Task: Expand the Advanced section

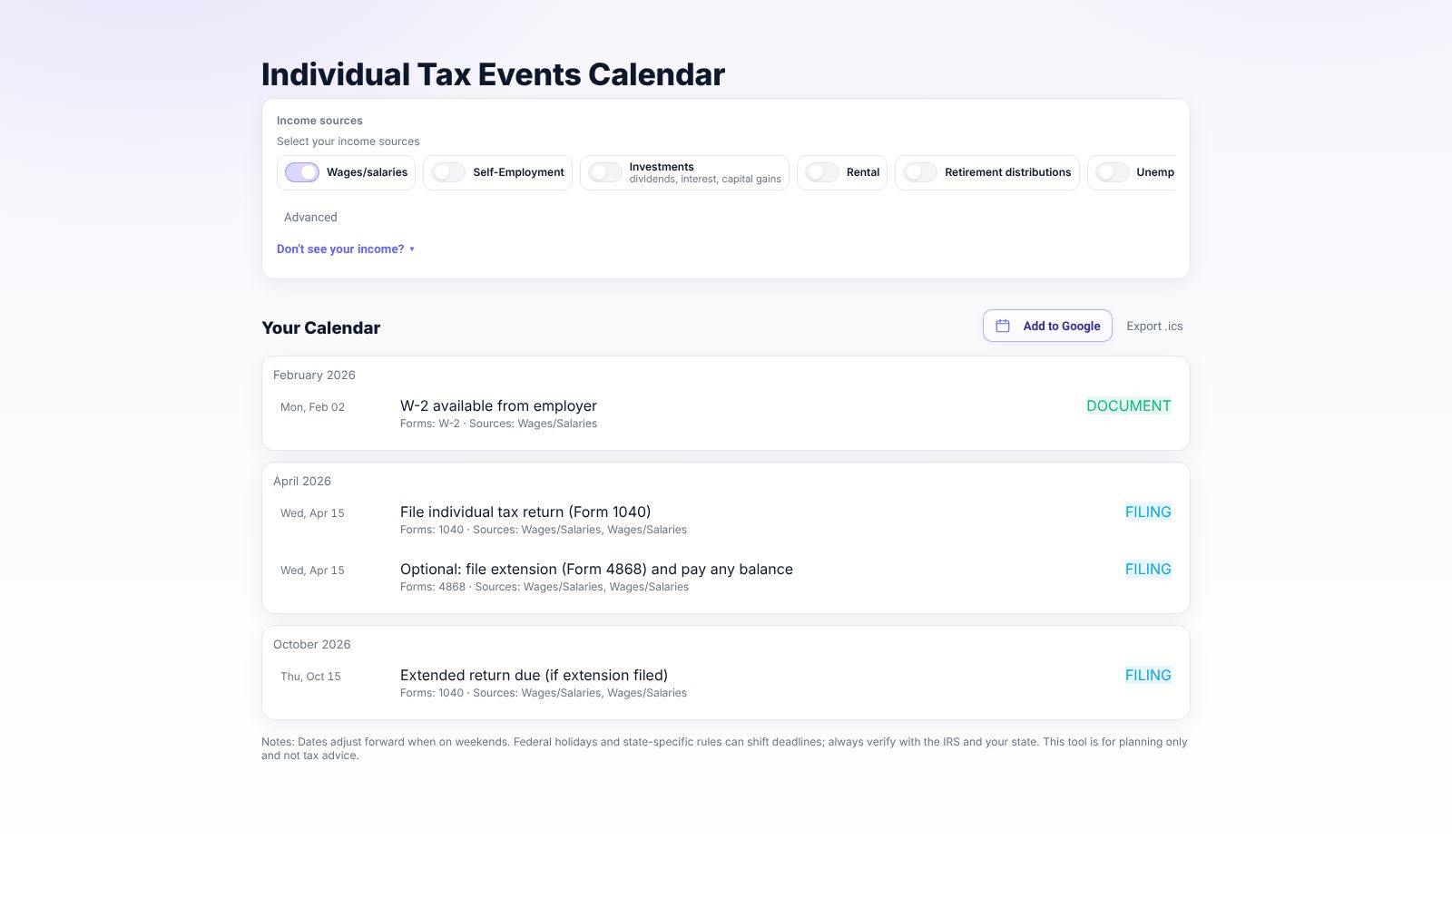Action: pos(310,218)
